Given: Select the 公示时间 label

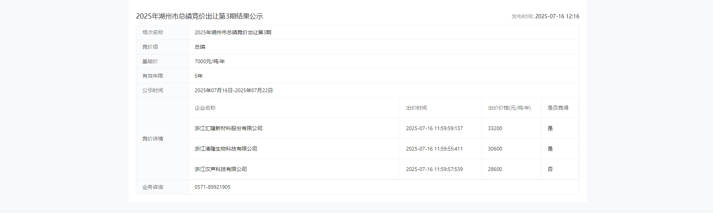Looking at the screenshot, I should pos(153,90).
